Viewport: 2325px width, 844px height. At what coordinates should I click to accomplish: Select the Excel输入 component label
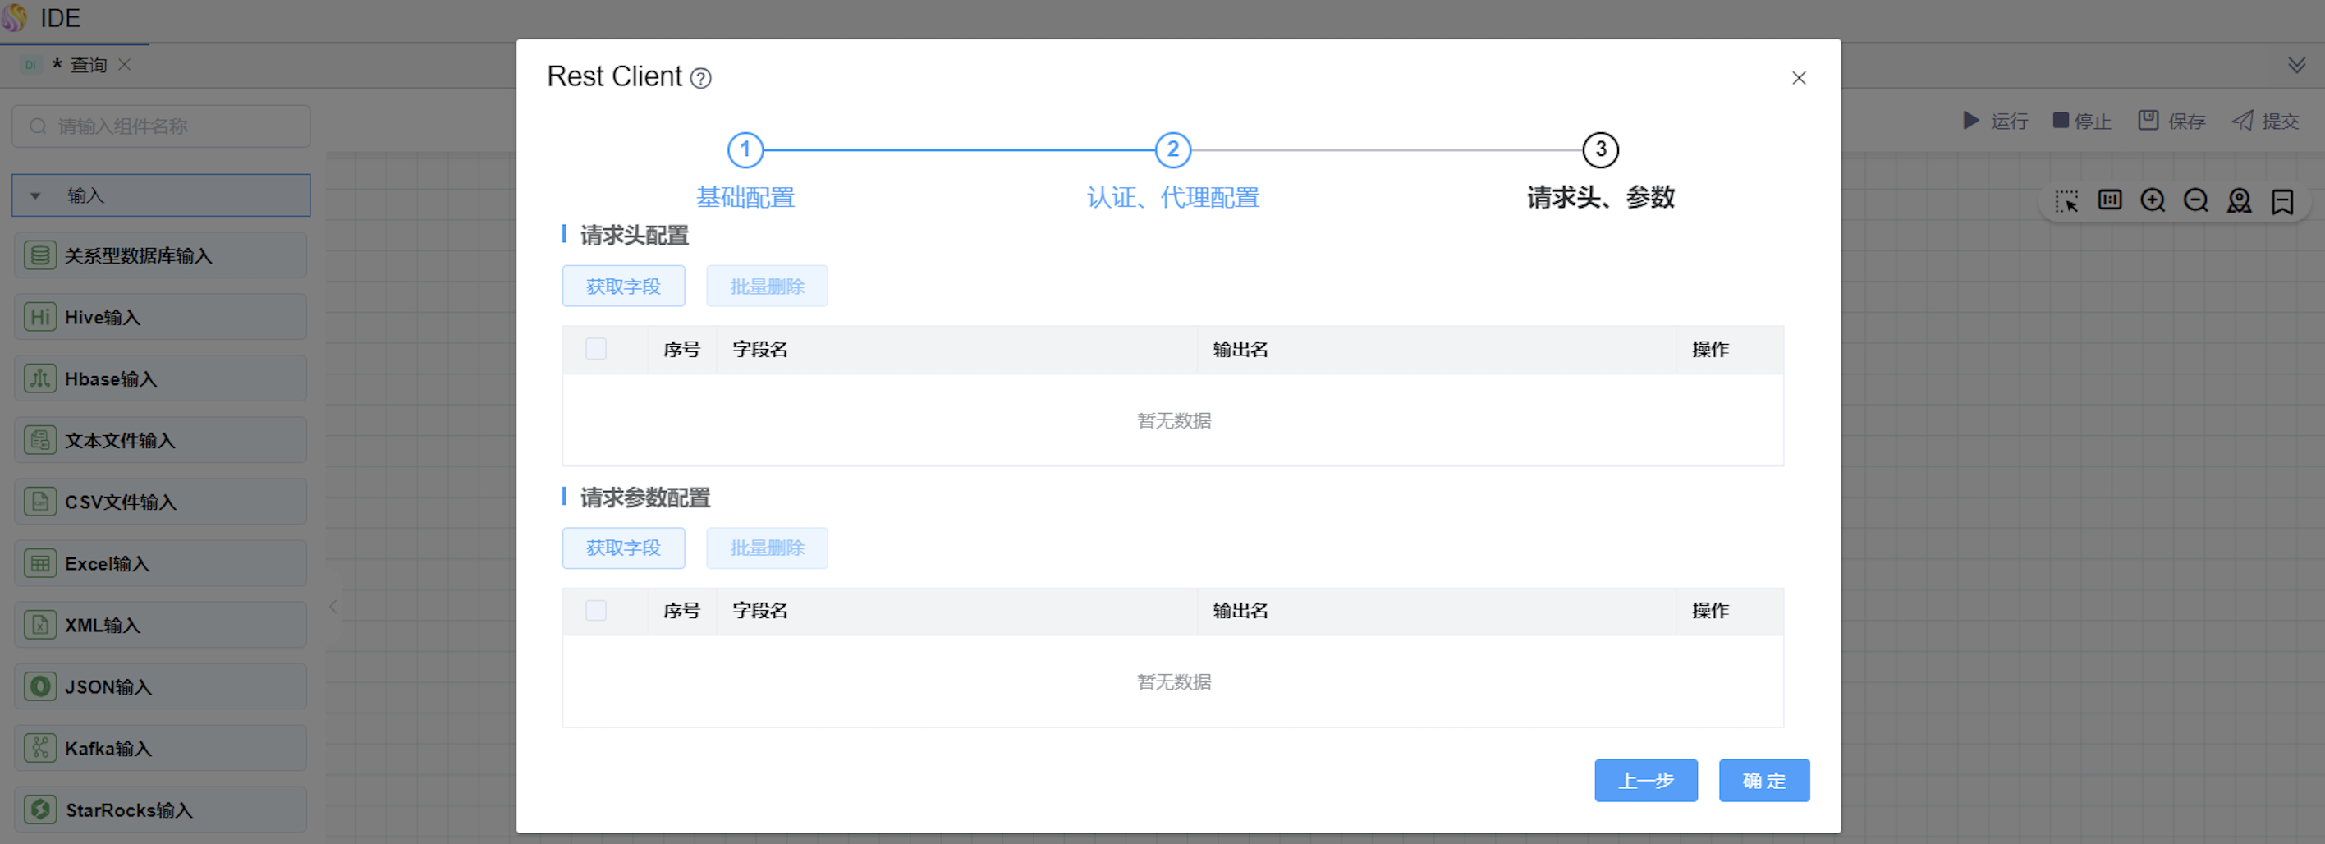coord(108,564)
